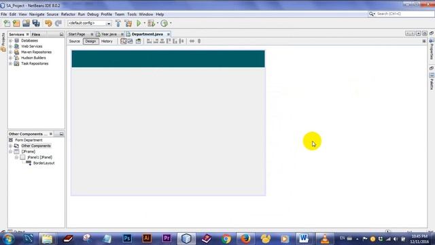The image size is (435, 245).
Task: Expand the Other Components node in navigator
Action: [x=11, y=146]
